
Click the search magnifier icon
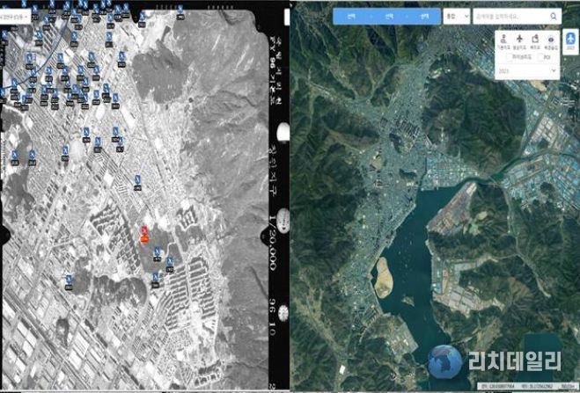click(554, 16)
